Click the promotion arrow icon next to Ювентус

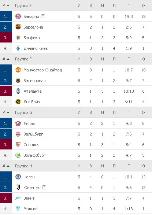click(x=44, y=187)
